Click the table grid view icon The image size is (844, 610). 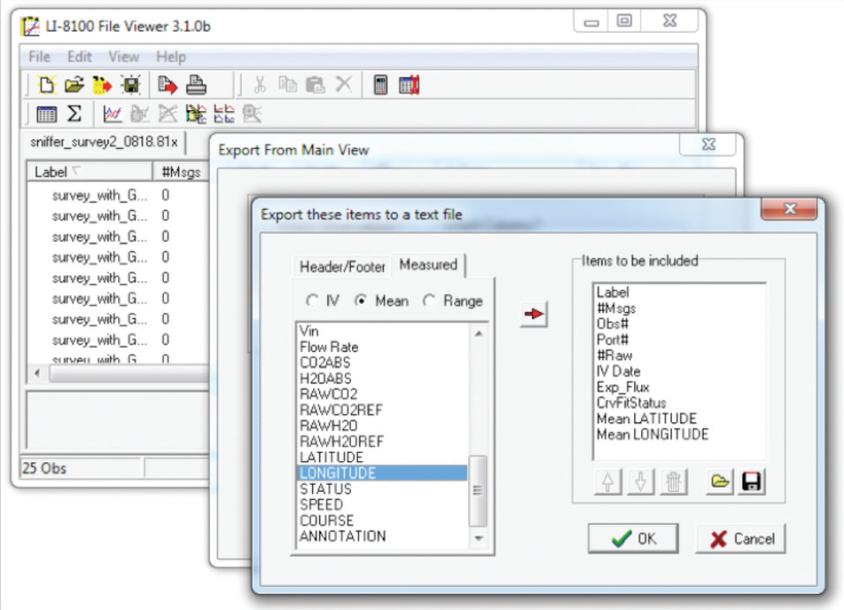pos(46,113)
